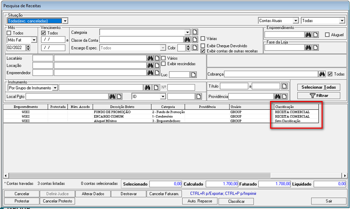The height and width of the screenshot is (209, 352).
Task: Click the Selecionar Todas button
Action: [319, 87]
